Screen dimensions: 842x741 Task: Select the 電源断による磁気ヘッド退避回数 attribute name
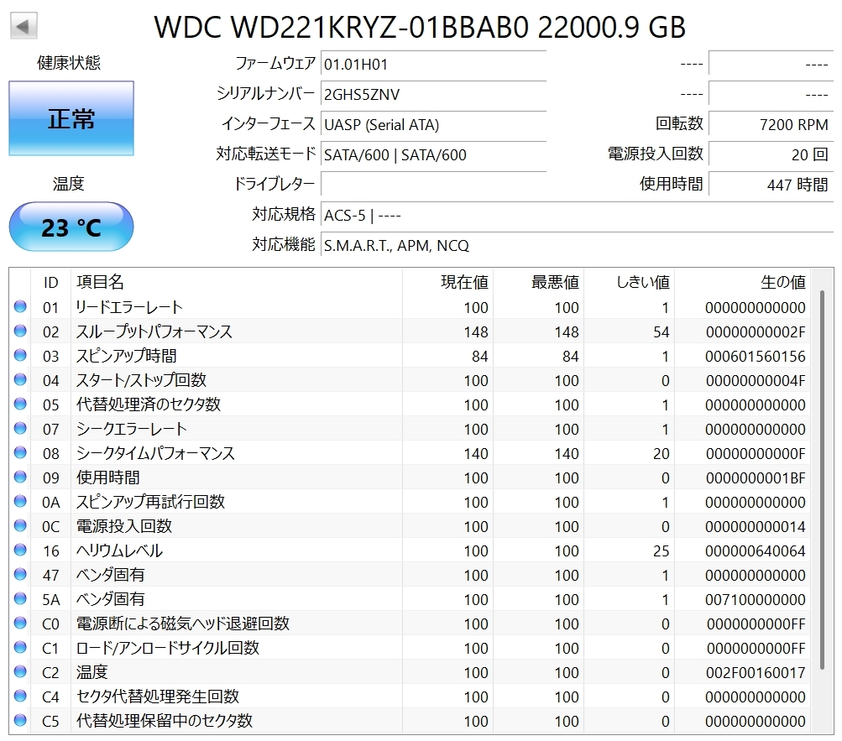coord(183,624)
